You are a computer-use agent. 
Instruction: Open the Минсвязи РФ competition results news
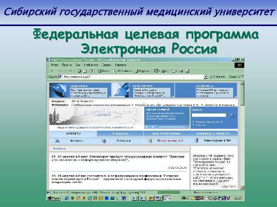click(x=214, y=170)
